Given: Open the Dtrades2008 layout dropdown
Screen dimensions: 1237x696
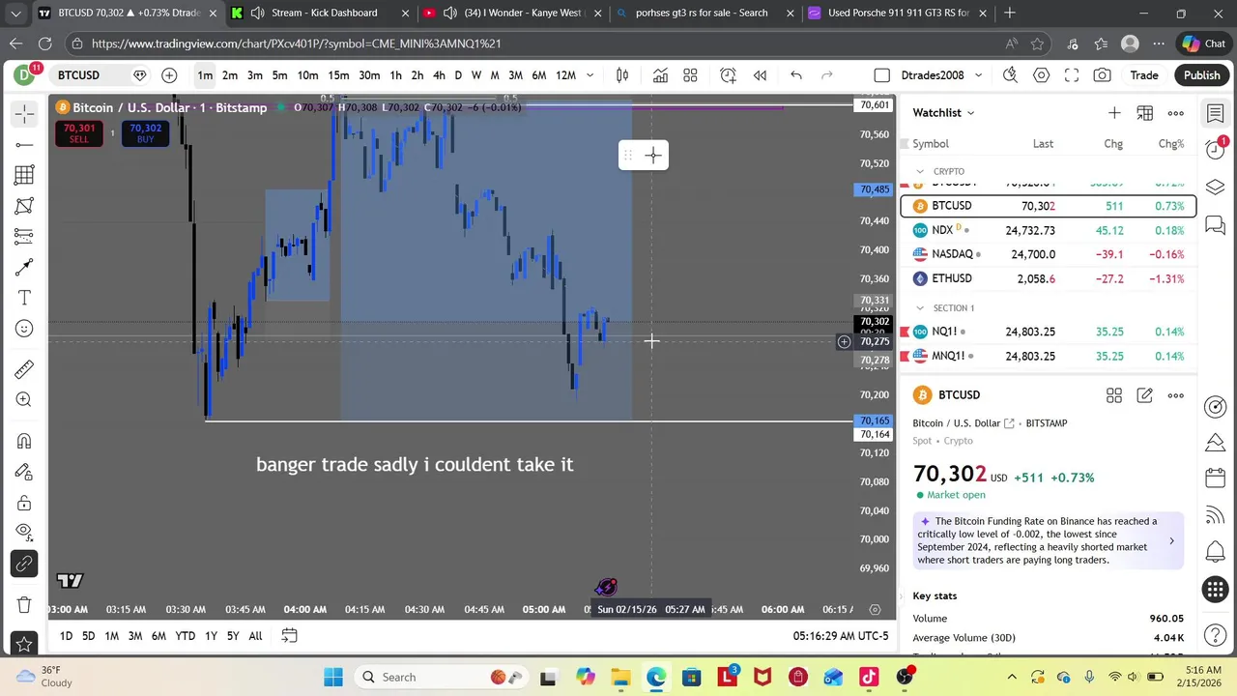Looking at the screenshot, I should (942, 75).
